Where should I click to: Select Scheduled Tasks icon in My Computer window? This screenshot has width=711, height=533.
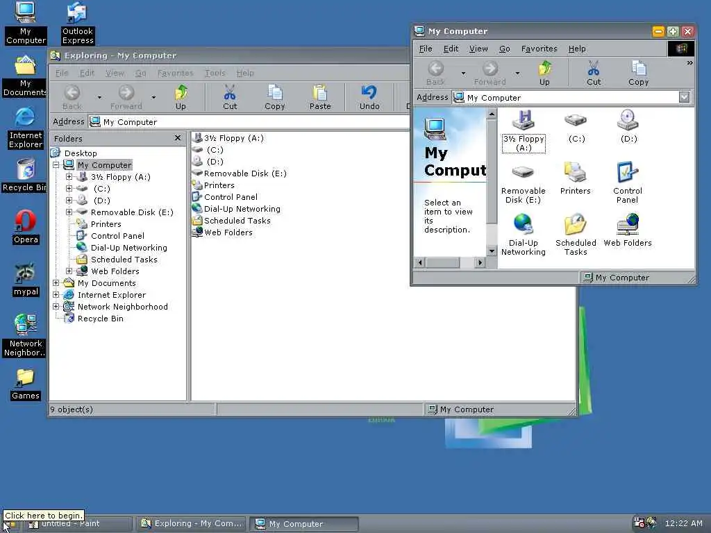tap(576, 235)
